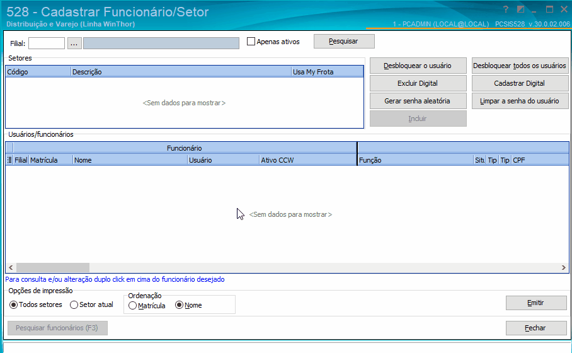Click the Matrícula column header in the employees grid
The height and width of the screenshot is (353, 572).
click(50, 160)
